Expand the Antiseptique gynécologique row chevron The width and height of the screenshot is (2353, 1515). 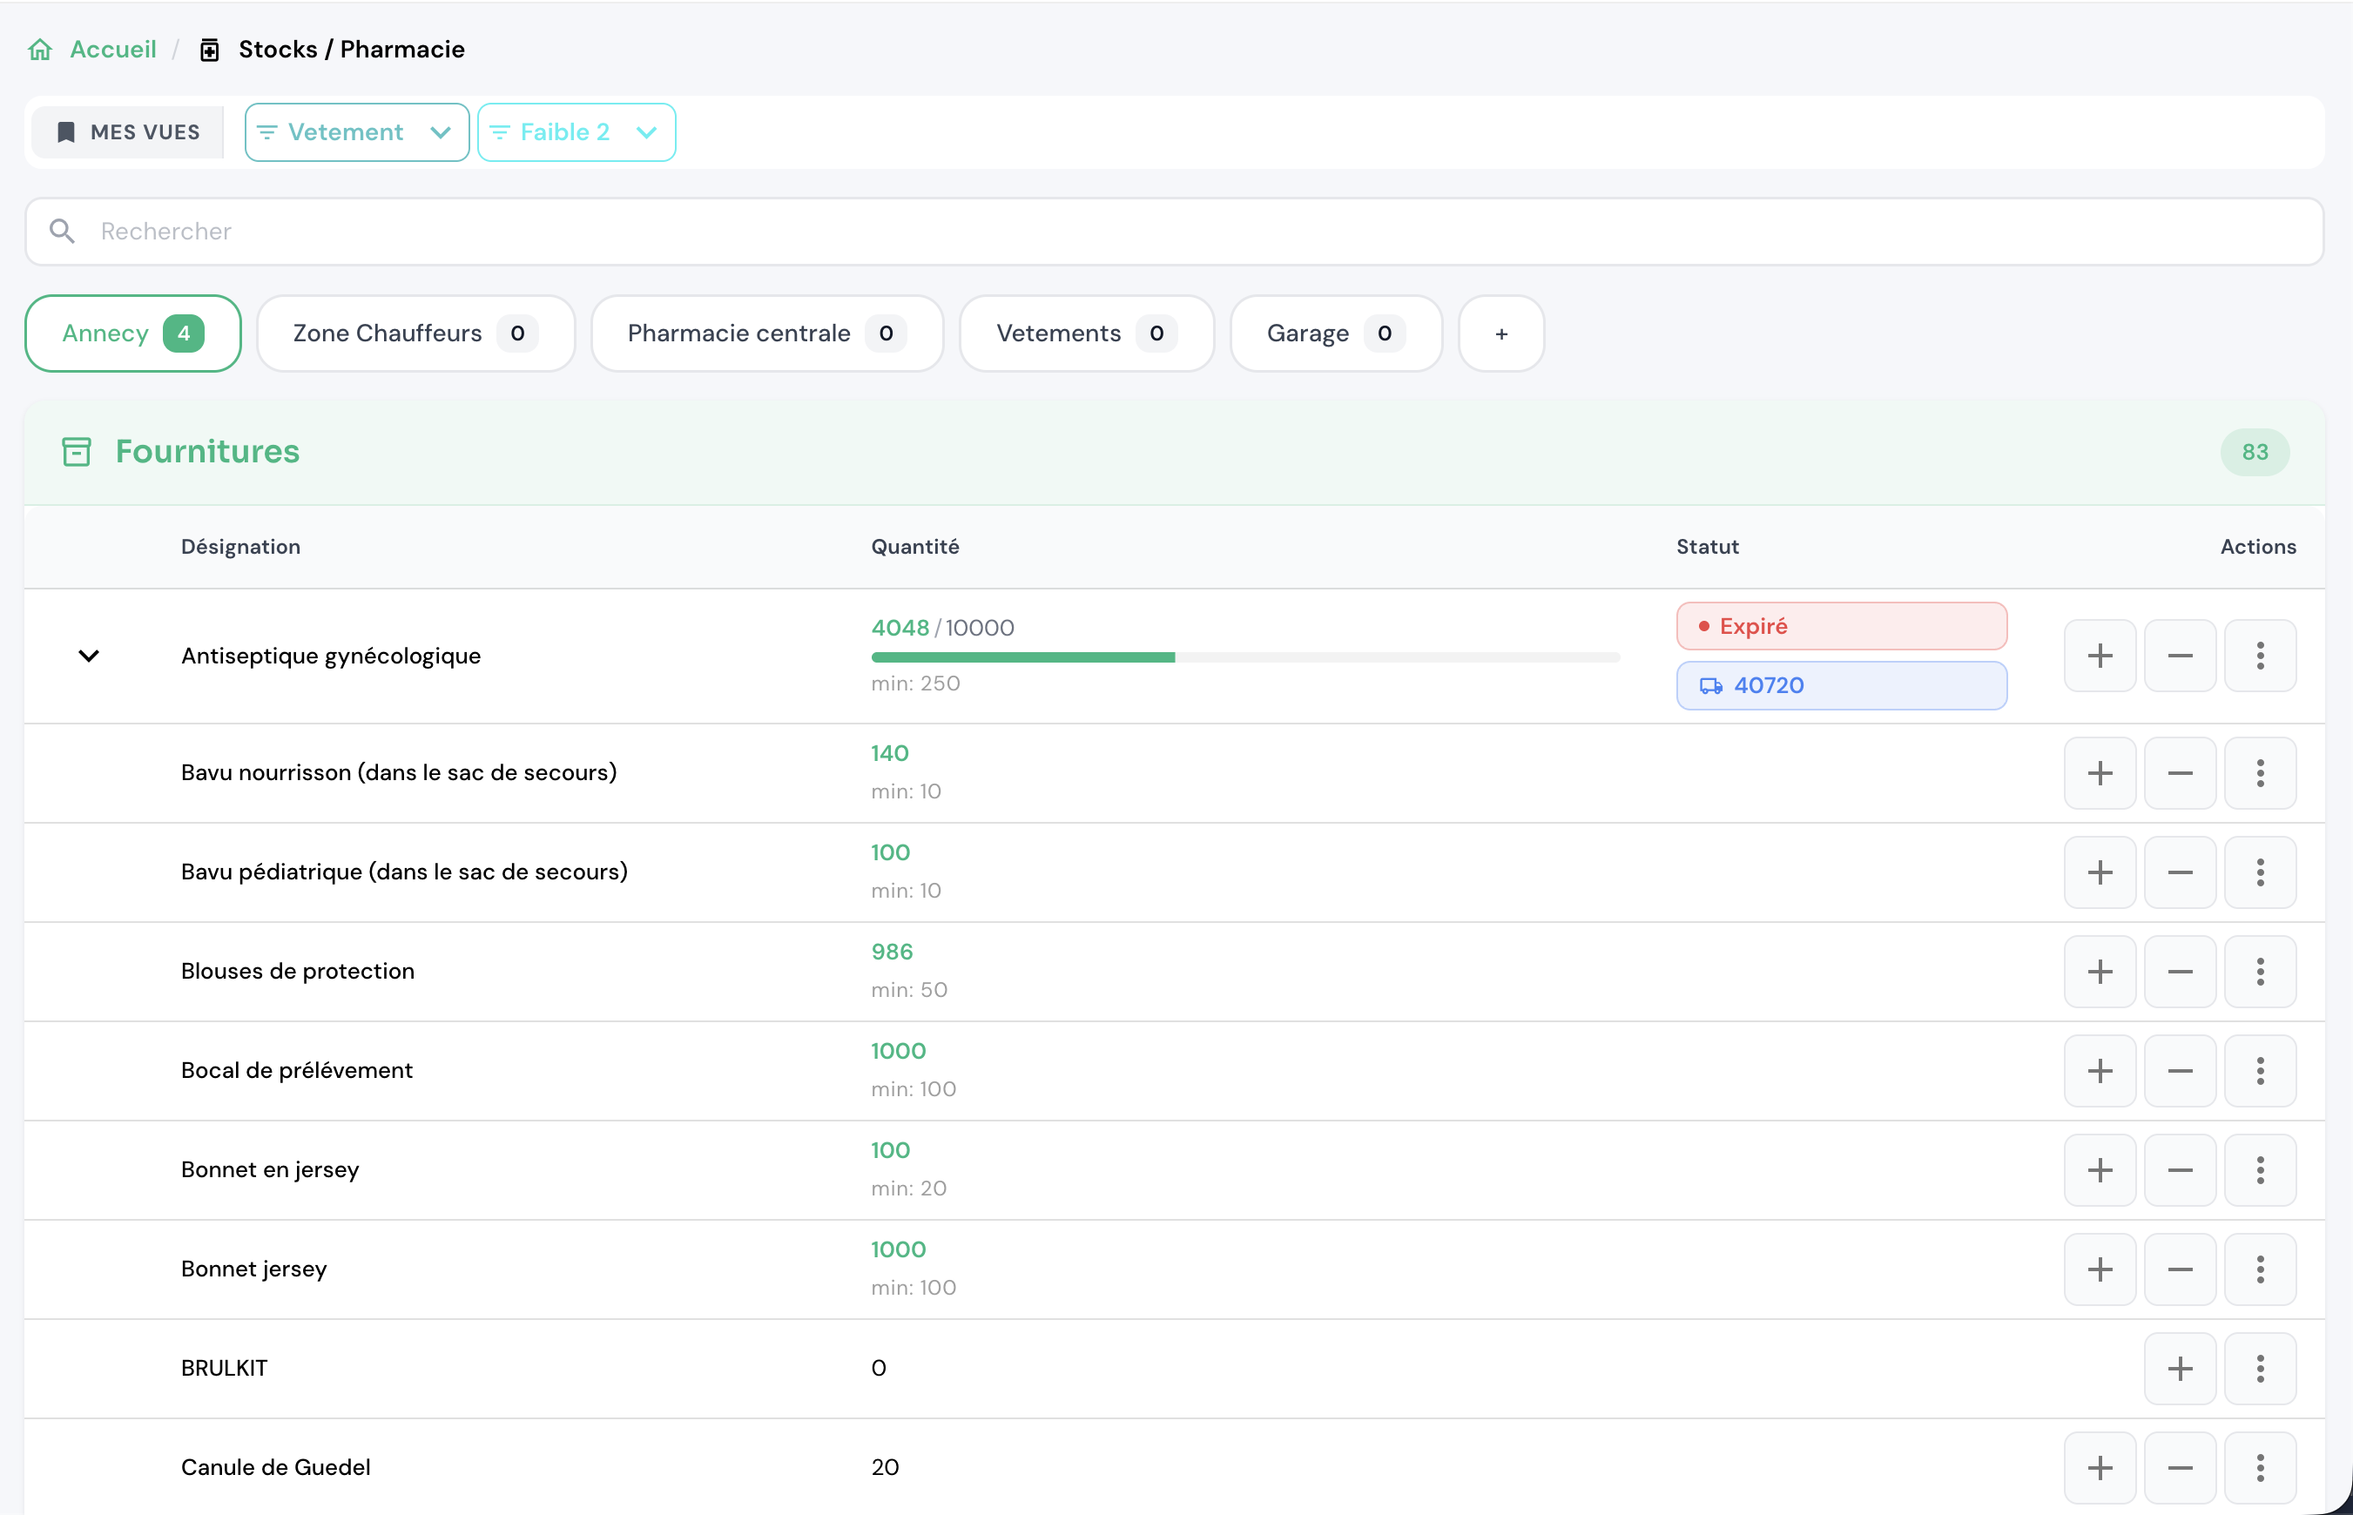tap(89, 656)
